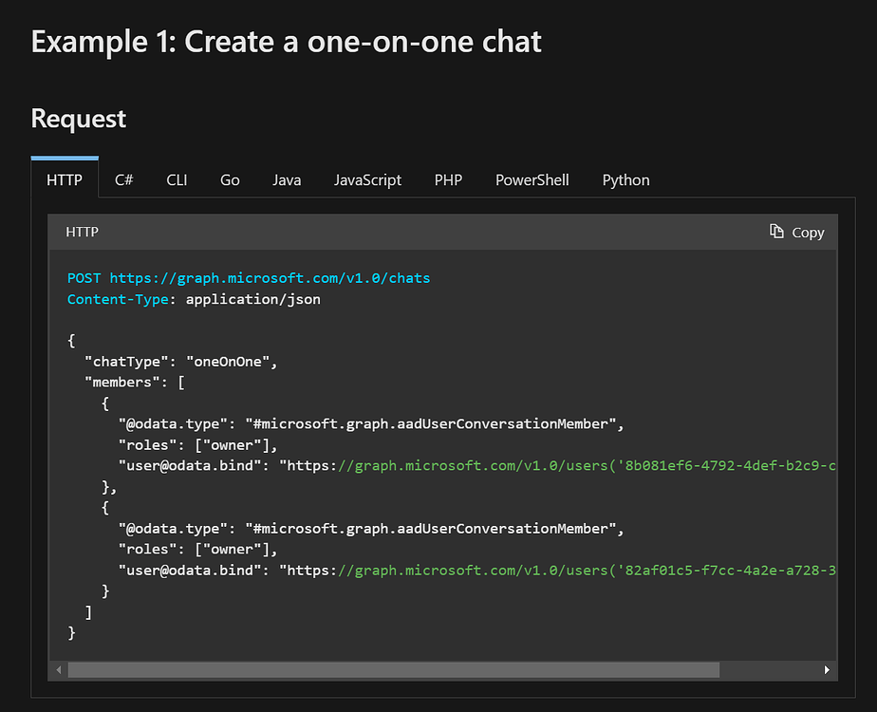Open the JavaScript code sample

tap(367, 179)
